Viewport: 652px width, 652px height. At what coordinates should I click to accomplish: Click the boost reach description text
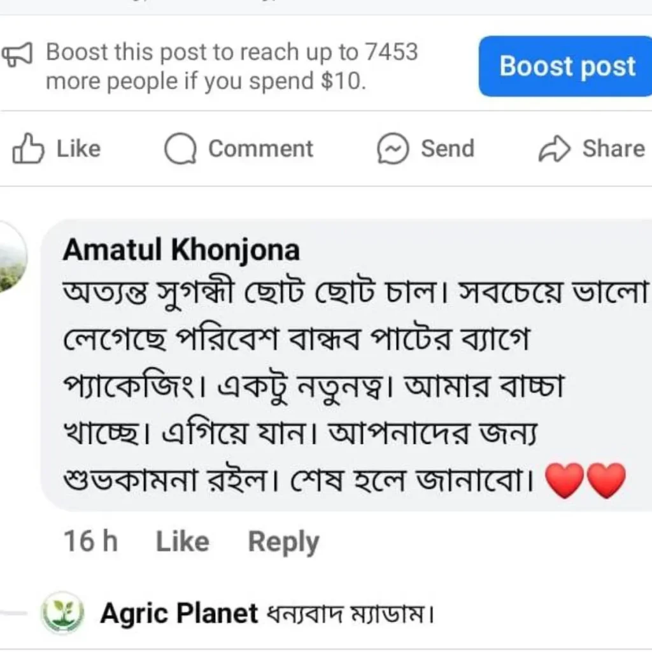coord(232,66)
